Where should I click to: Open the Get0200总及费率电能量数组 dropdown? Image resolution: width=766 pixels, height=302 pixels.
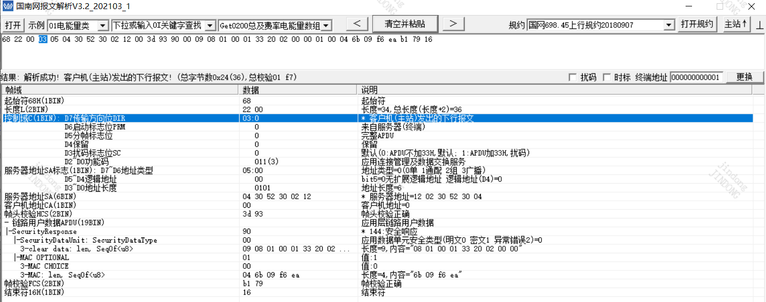pos(326,26)
